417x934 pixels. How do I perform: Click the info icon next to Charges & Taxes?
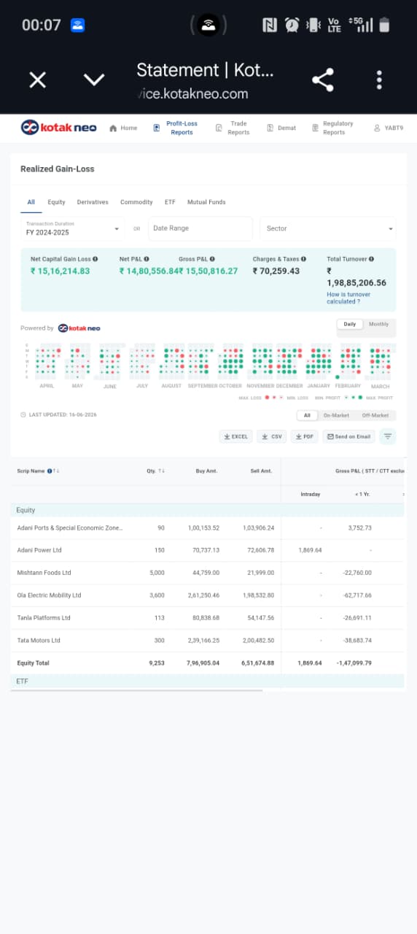[x=303, y=259]
